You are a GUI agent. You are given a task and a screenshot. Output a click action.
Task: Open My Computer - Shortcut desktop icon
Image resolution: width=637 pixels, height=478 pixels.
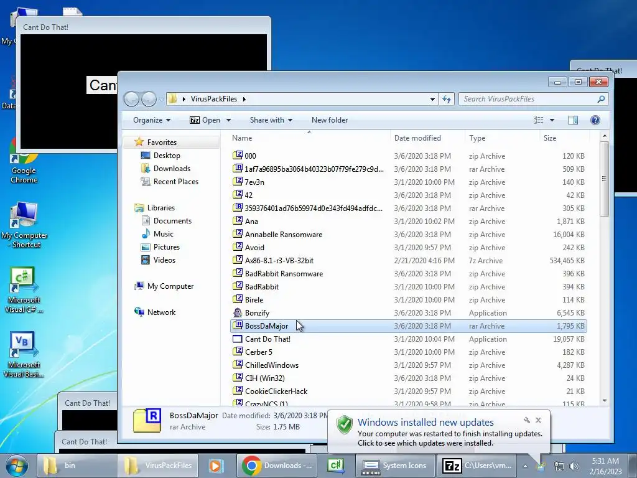[24, 225]
